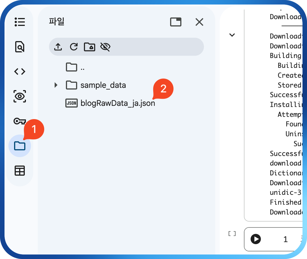The height and width of the screenshot is (259, 307).
Task: Select the sample_data folder
Action: tap(103, 85)
